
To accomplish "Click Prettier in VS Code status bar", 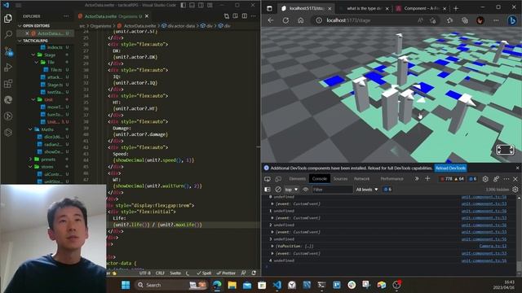I will click(x=226, y=273).
